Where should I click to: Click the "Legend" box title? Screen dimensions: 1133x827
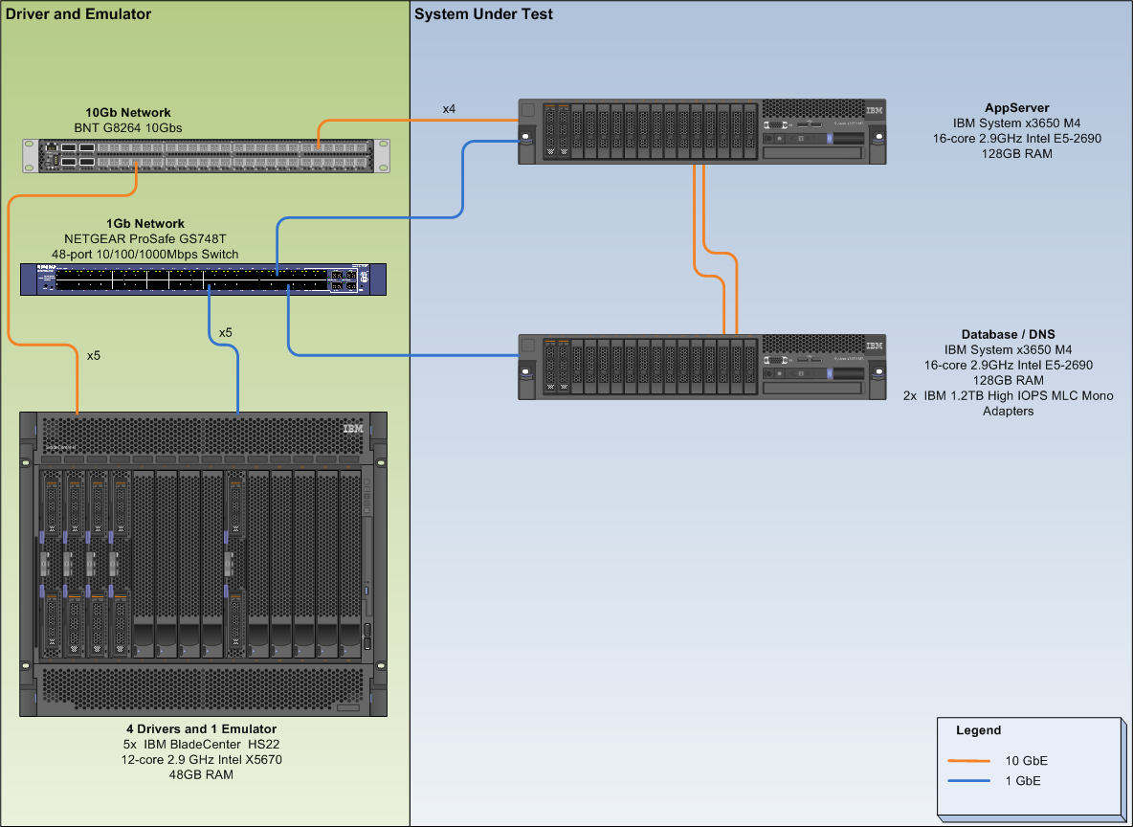pyautogui.click(x=978, y=730)
